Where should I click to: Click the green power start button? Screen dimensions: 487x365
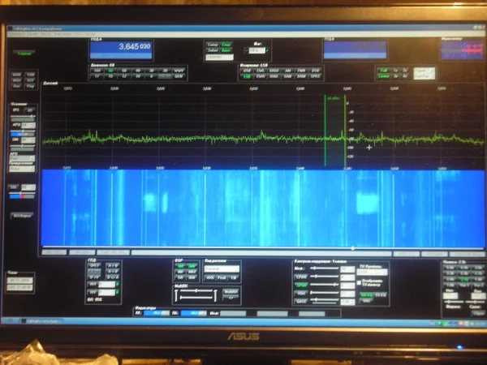coord(24,54)
